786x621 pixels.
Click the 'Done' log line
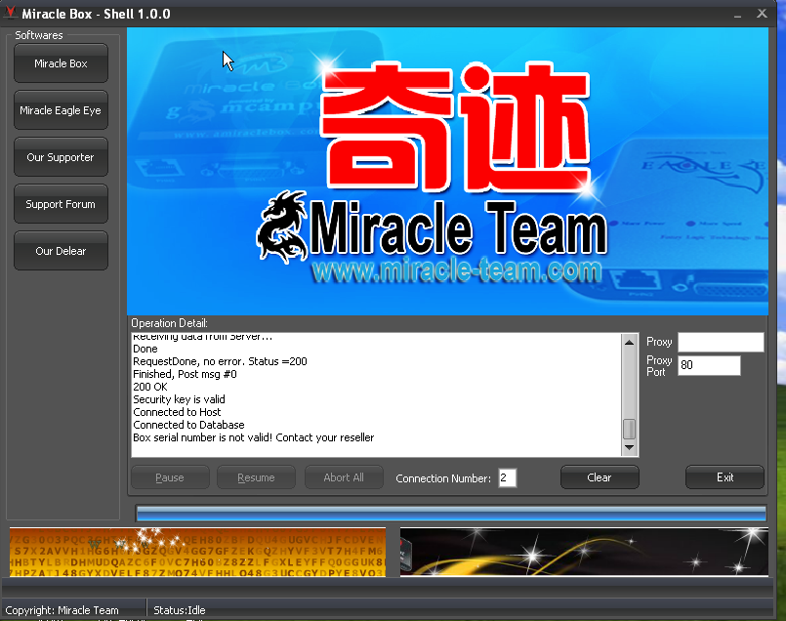(145, 349)
